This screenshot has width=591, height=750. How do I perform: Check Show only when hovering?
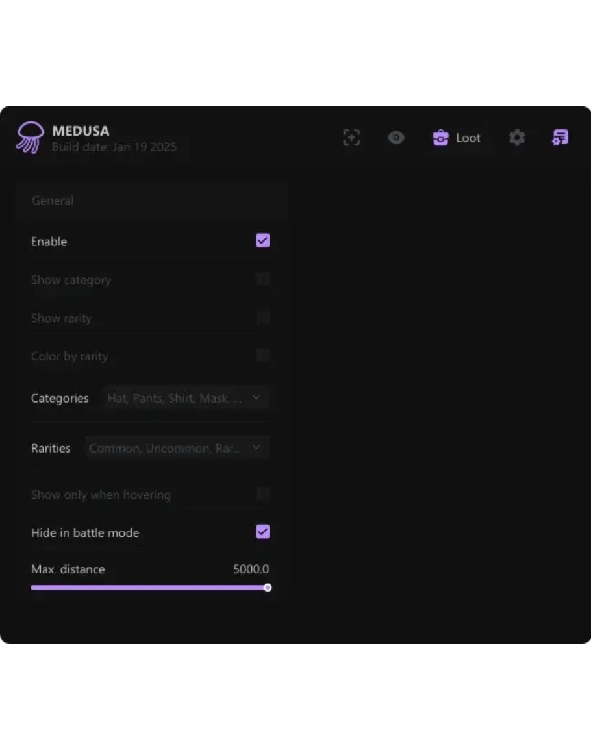coord(262,494)
